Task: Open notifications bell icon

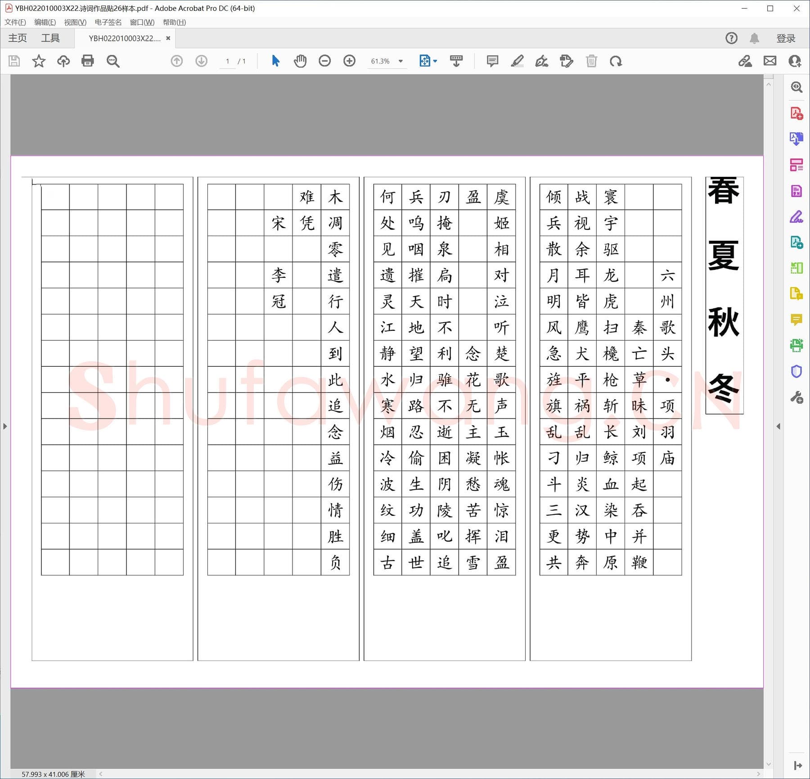Action: point(755,38)
